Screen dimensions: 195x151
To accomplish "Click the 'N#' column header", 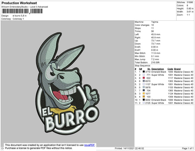I will [140, 69].
